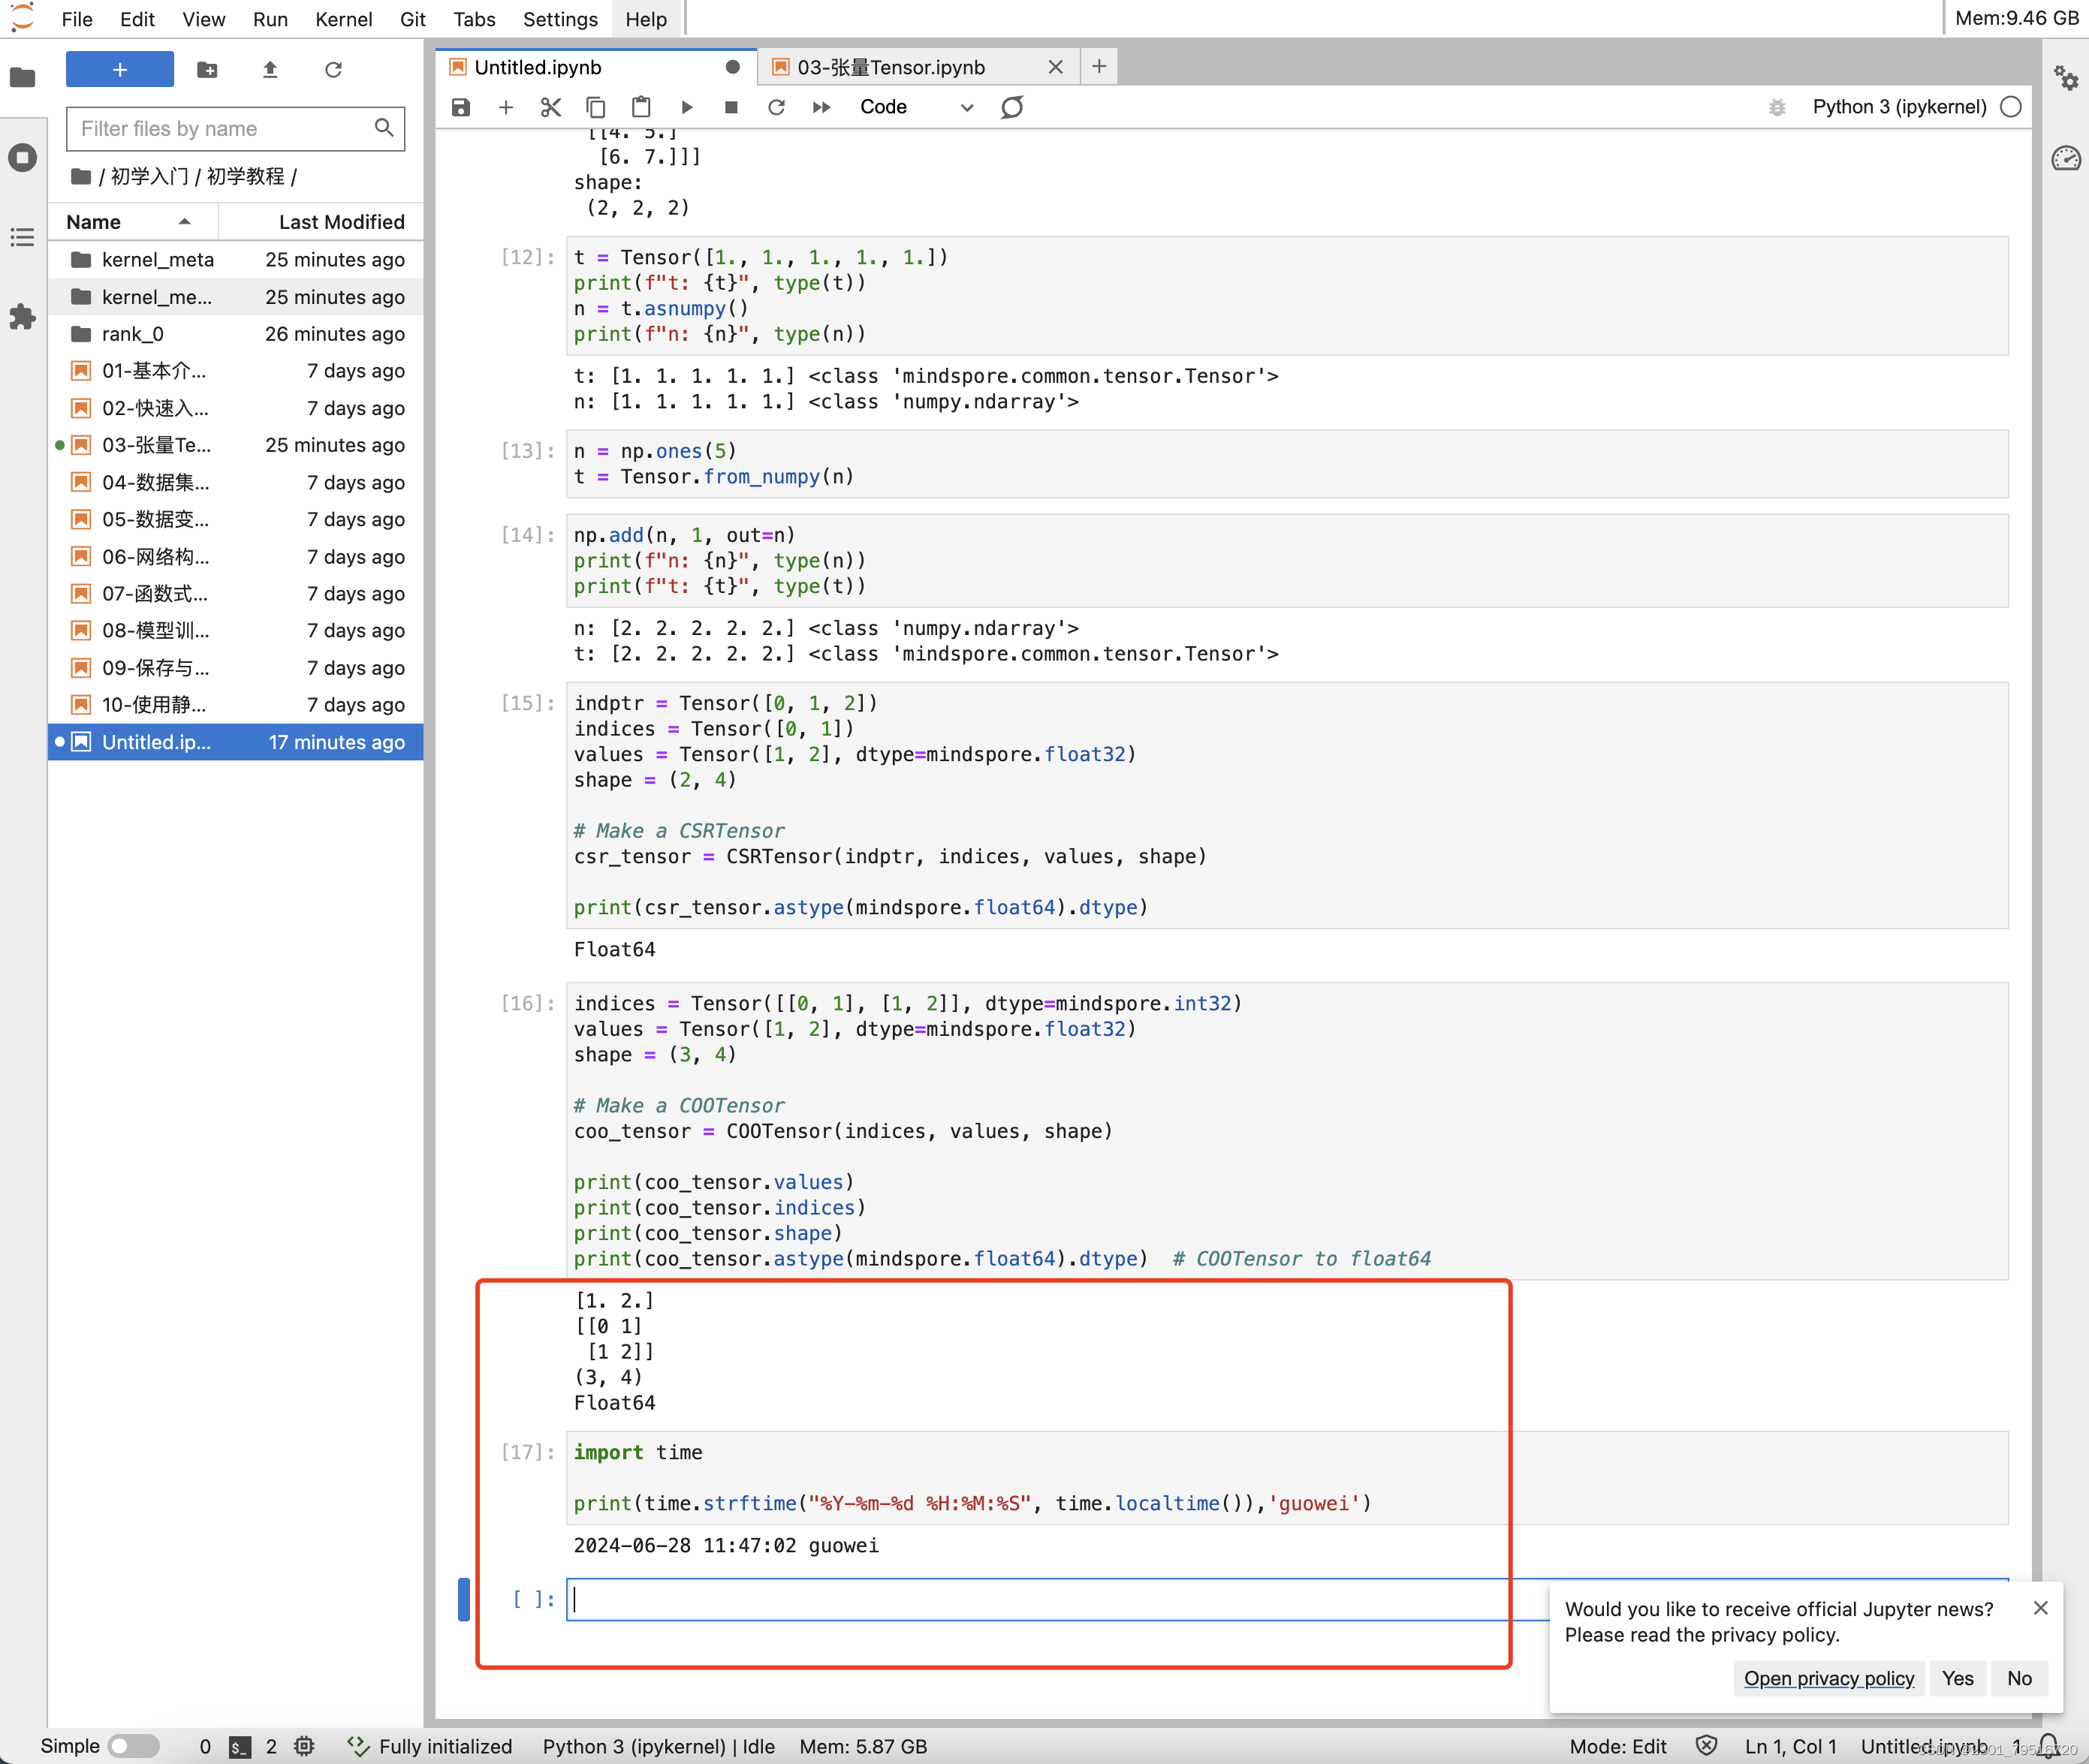Screen dimensions: 2089x1764
Task: Run the selected cell with the play icon
Action: coord(686,107)
